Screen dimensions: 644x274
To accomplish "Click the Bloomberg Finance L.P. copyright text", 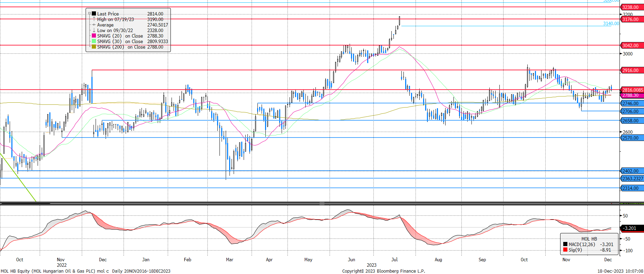I will (383, 271).
